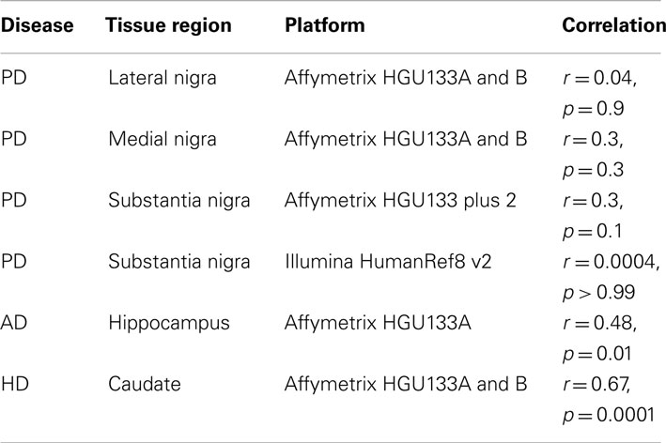Click the p = 0.0001 value

(x=609, y=415)
